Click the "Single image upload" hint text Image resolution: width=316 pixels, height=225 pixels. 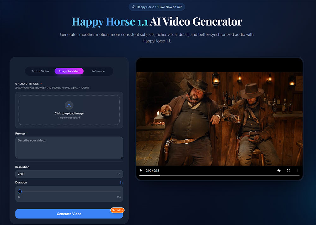(69, 118)
